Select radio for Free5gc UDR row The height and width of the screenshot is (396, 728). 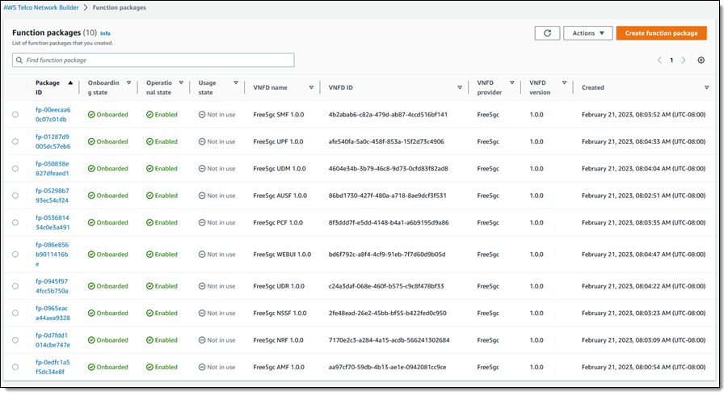point(15,286)
